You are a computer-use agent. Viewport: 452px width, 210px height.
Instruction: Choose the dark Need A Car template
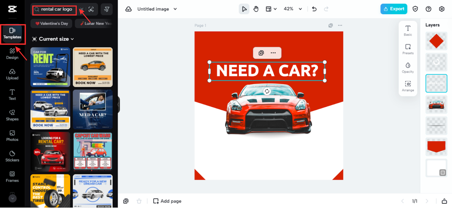coord(93,109)
